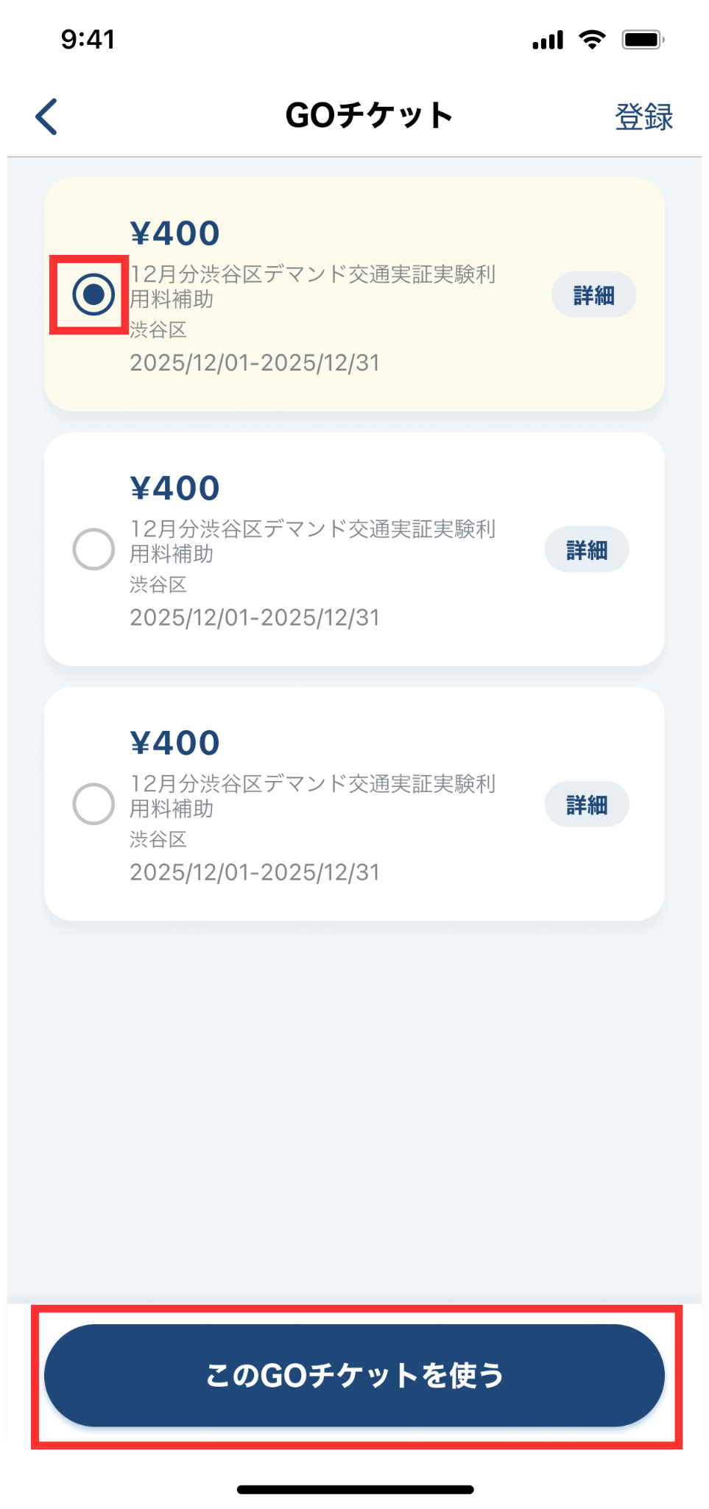Select the first ticket's radio button
The width and height of the screenshot is (709, 1509).
coord(94,295)
